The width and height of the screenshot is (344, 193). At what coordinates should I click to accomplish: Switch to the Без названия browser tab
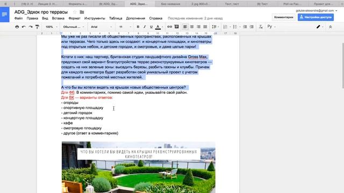pyautogui.click(x=170, y=4)
